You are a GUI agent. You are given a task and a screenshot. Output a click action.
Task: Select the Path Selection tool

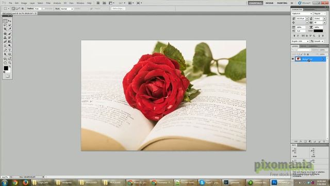[5, 54]
